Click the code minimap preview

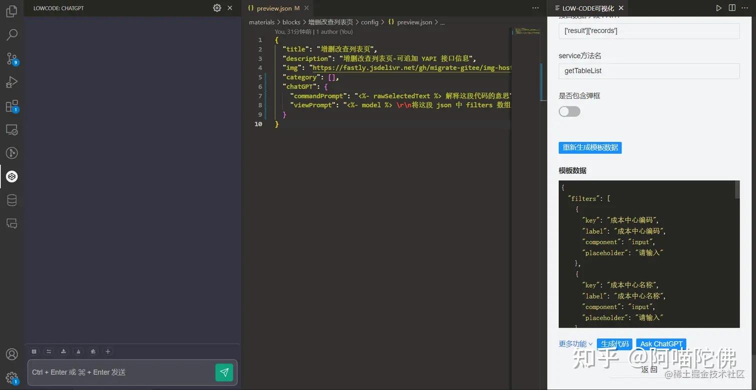527,31
